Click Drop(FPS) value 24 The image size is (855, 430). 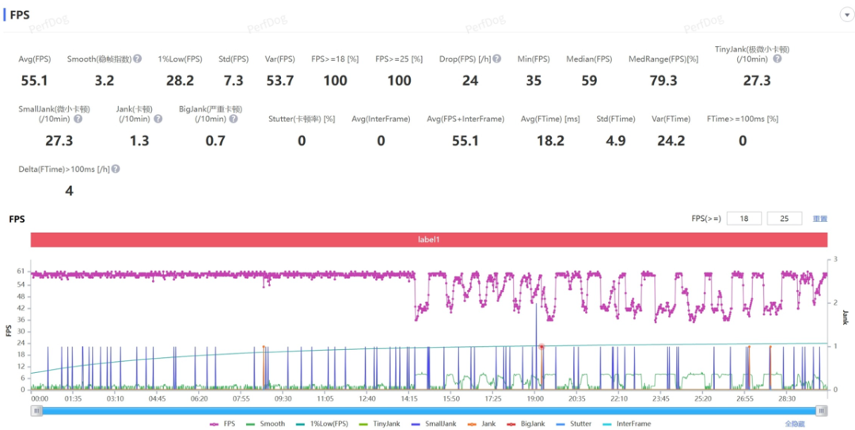[470, 81]
